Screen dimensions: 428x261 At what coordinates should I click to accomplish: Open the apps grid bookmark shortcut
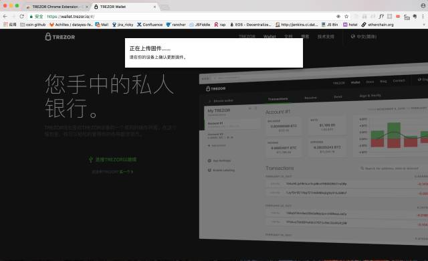click(10, 25)
